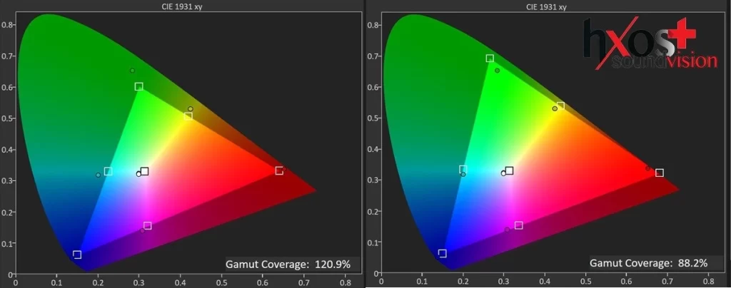
Task: Select the magenta target square in left chart
Action: click(x=148, y=225)
